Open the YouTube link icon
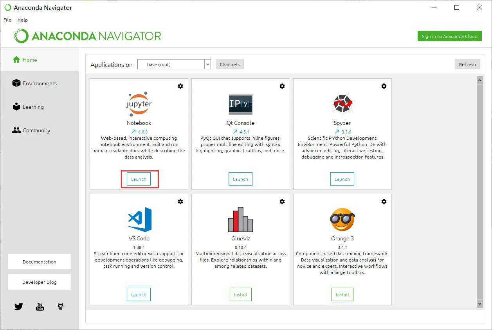The height and width of the screenshot is (330, 492). (x=40, y=307)
